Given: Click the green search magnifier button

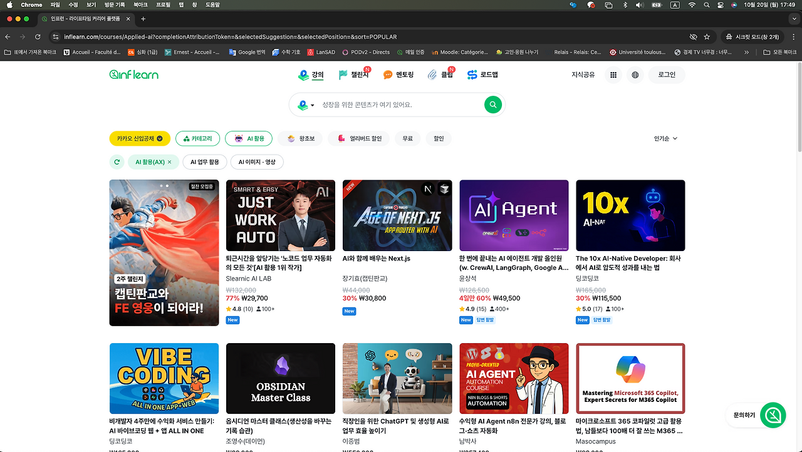Looking at the screenshot, I should (493, 105).
